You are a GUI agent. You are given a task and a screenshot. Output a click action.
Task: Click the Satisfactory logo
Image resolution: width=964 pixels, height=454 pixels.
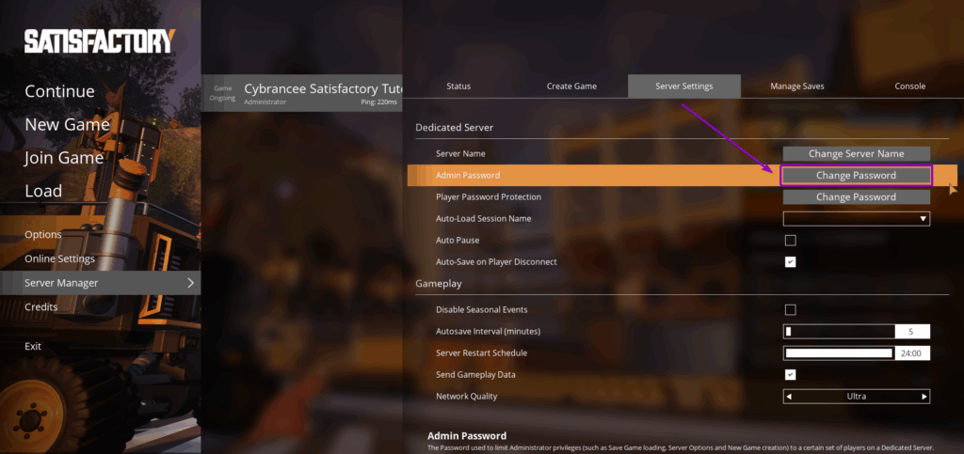(x=99, y=41)
